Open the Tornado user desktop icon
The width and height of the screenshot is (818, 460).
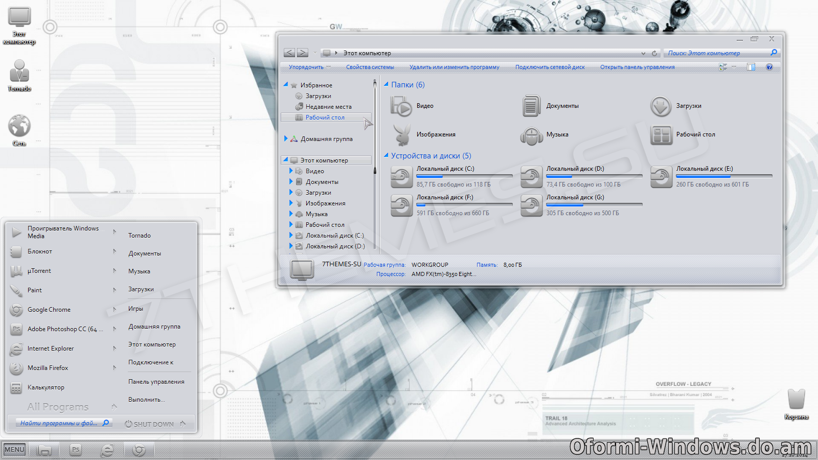point(19,75)
